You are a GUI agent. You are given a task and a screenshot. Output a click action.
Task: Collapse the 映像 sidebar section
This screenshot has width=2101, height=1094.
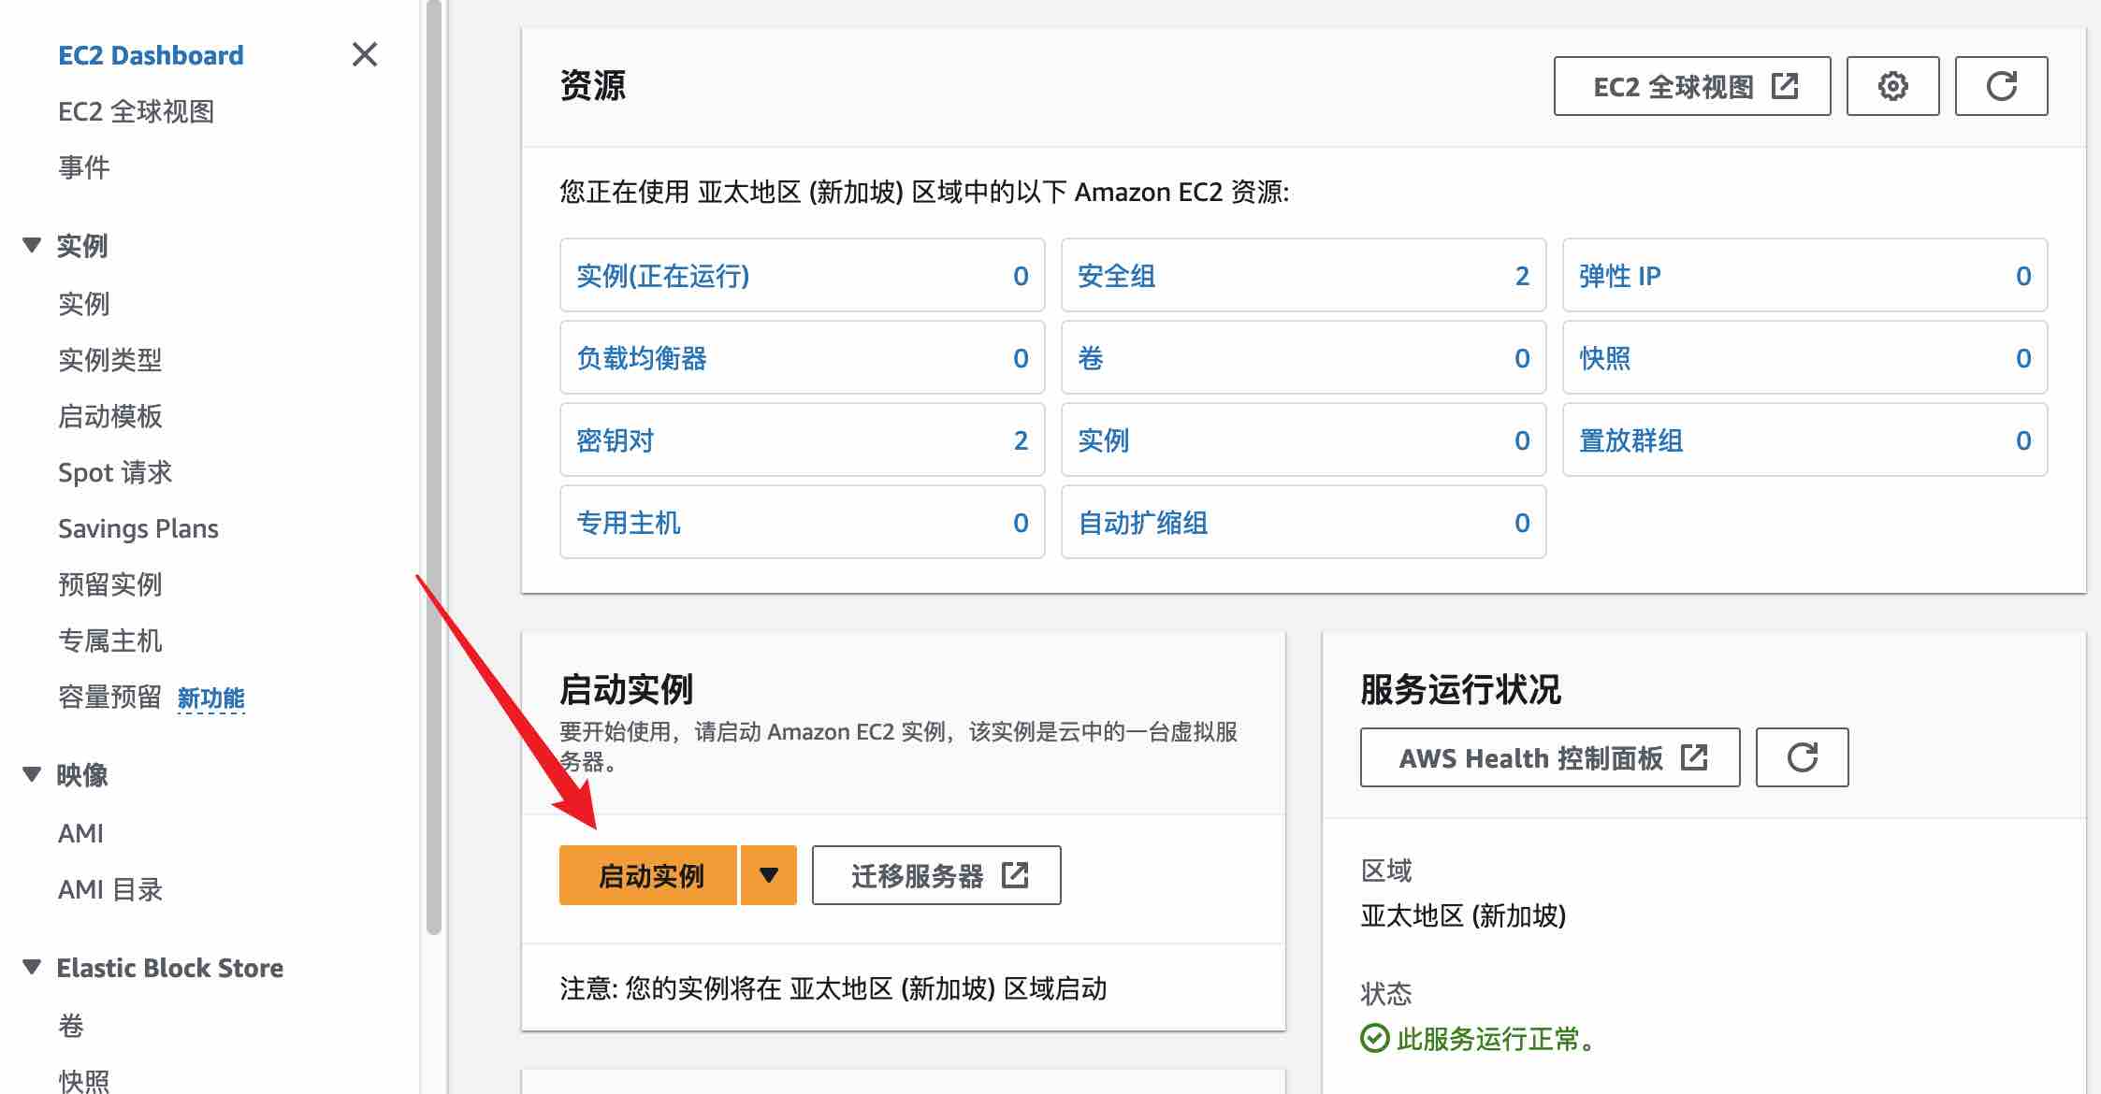(32, 774)
